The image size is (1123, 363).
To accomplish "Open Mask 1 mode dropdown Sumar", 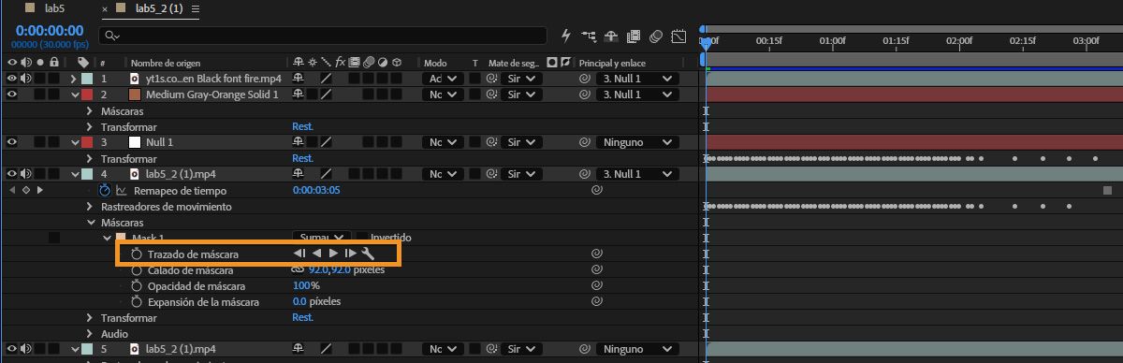I will coord(321,238).
